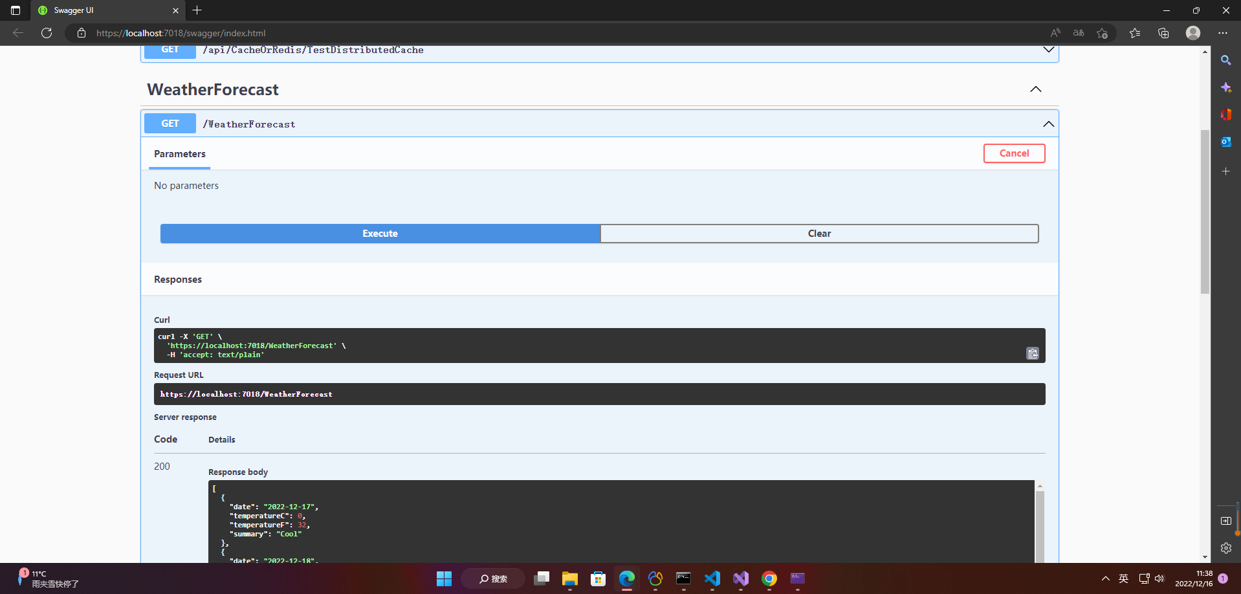
Task: Open the clock and date panel
Action: point(1194,578)
